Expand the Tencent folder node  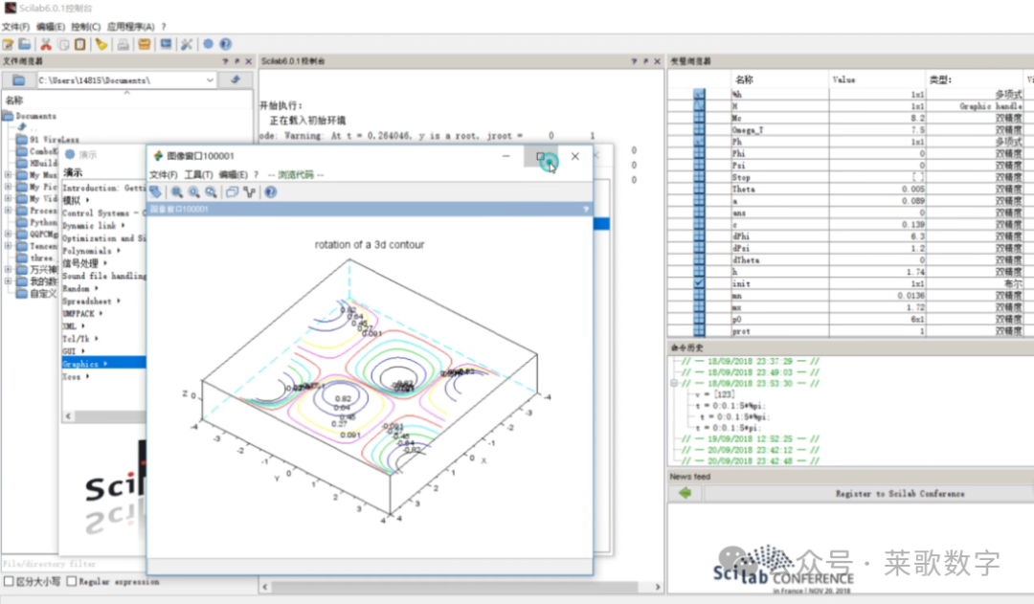[8, 245]
